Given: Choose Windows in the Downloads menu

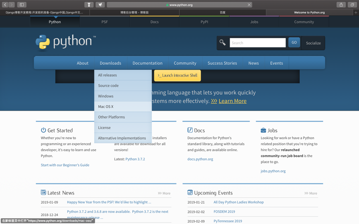Looking at the screenshot, I should tap(106, 96).
